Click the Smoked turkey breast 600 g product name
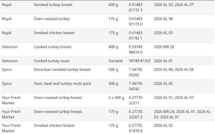This screenshot has height=134, width=215. pyautogui.click(x=53, y=5)
